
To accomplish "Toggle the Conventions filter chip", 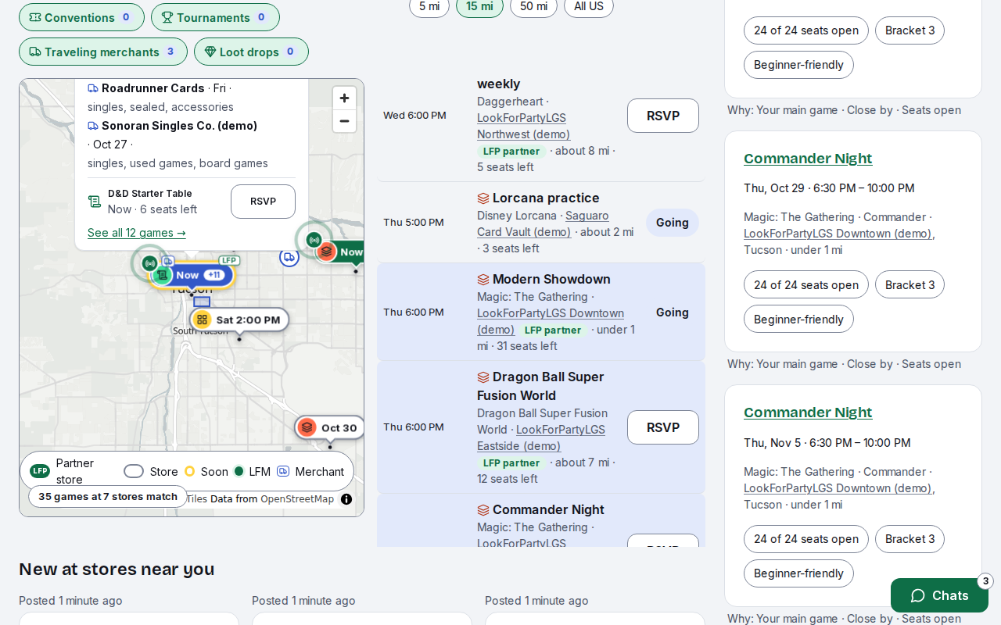I will click(81, 17).
